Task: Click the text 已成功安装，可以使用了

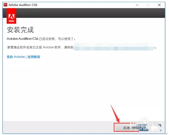Action: (57, 39)
